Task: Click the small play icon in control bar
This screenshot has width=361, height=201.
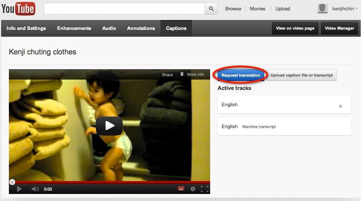Action: [19, 189]
